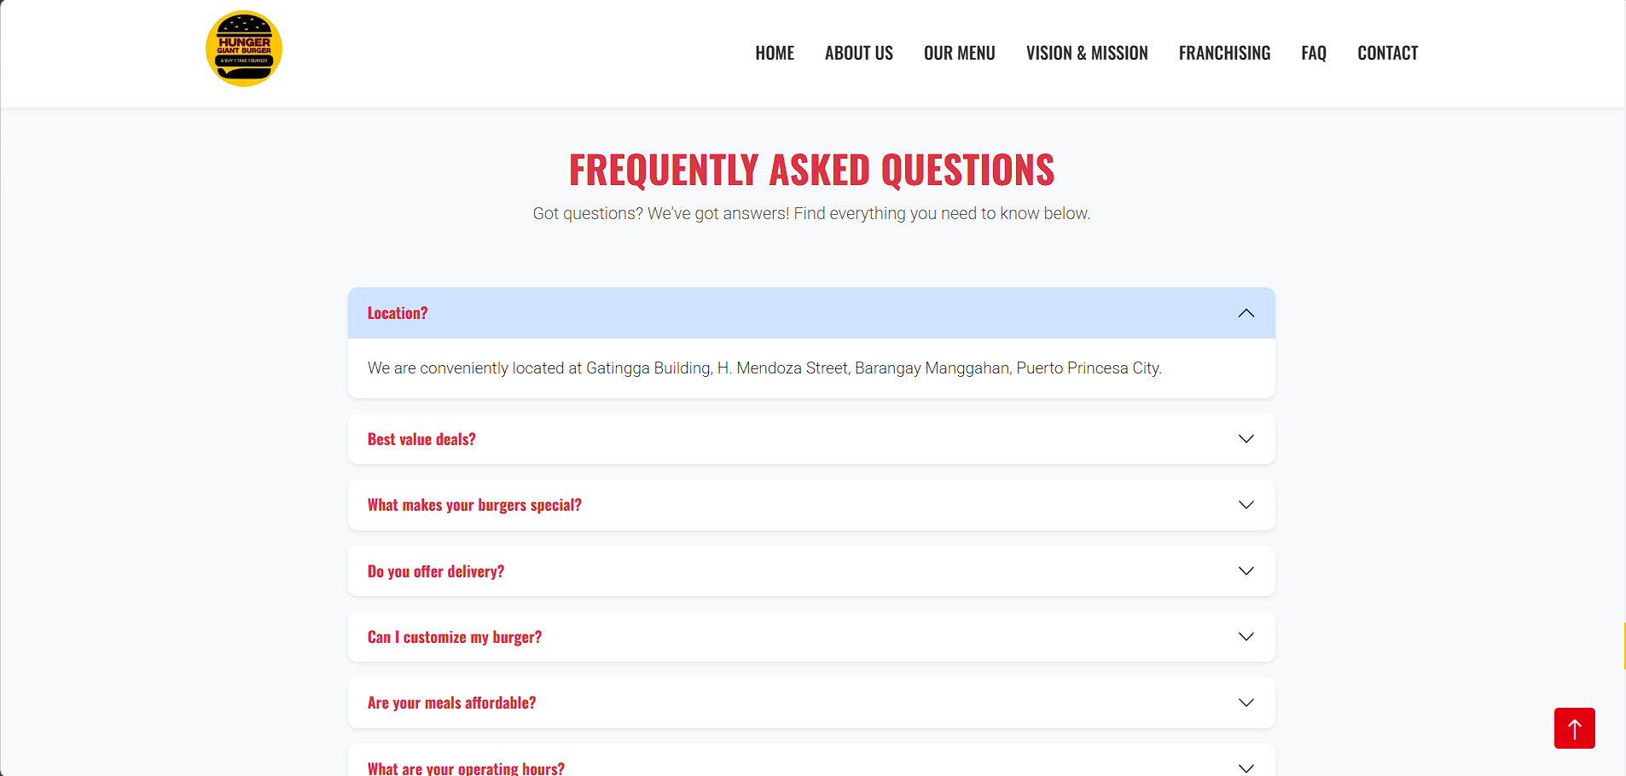The image size is (1626, 776).
Task: Open the HOME page from navigation
Action: (774, 52)
